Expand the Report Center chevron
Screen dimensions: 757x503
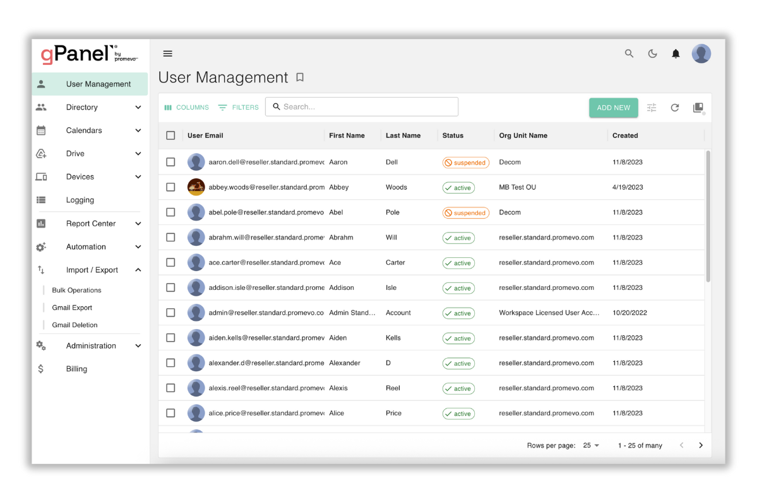(138, 224)
